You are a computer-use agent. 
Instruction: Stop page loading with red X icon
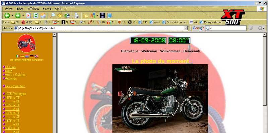click(x=28, y=16)
